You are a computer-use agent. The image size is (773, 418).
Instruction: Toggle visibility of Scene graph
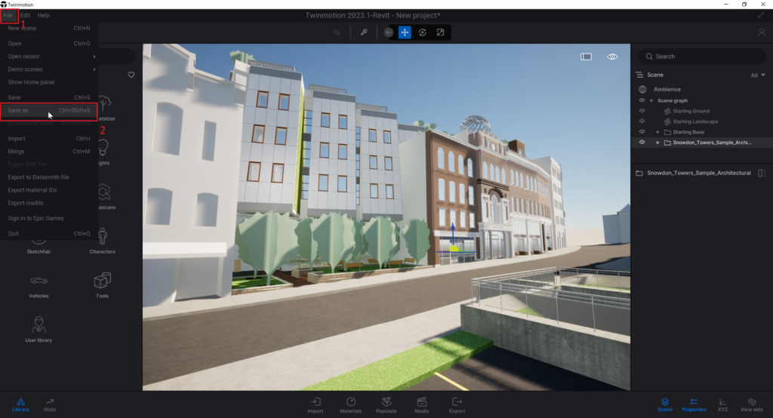click(x=642, y=100)
